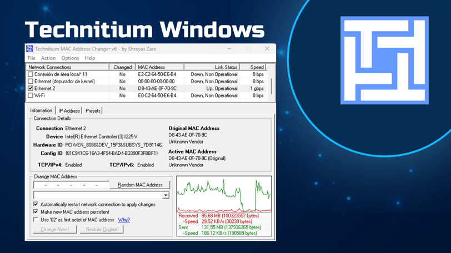This screenshot has width=451, height=253.
Task: Open the Action menu
Action: click(48, 58)
